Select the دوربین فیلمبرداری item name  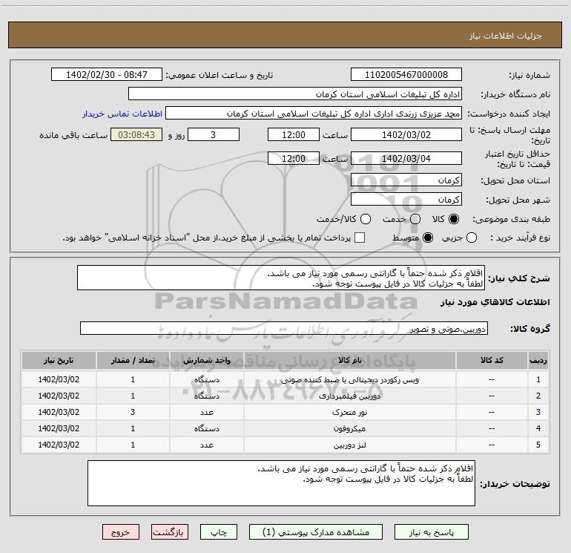tap(349, 396)
